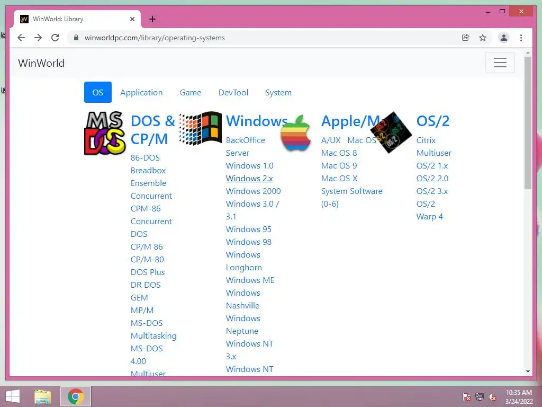Open the Windows 98 link

[249, 242]
